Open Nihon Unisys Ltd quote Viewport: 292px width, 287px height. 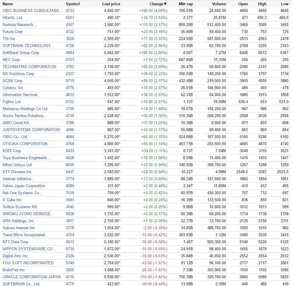point(17,165)
